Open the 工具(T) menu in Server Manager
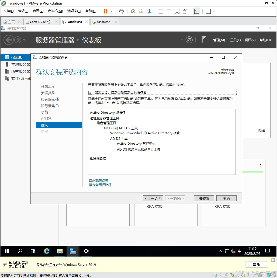The width and height of the screenshot is (277, 278). click(235, 40)
